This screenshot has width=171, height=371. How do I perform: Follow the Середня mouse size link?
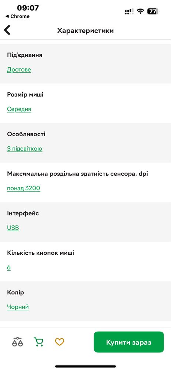(19, 109)
